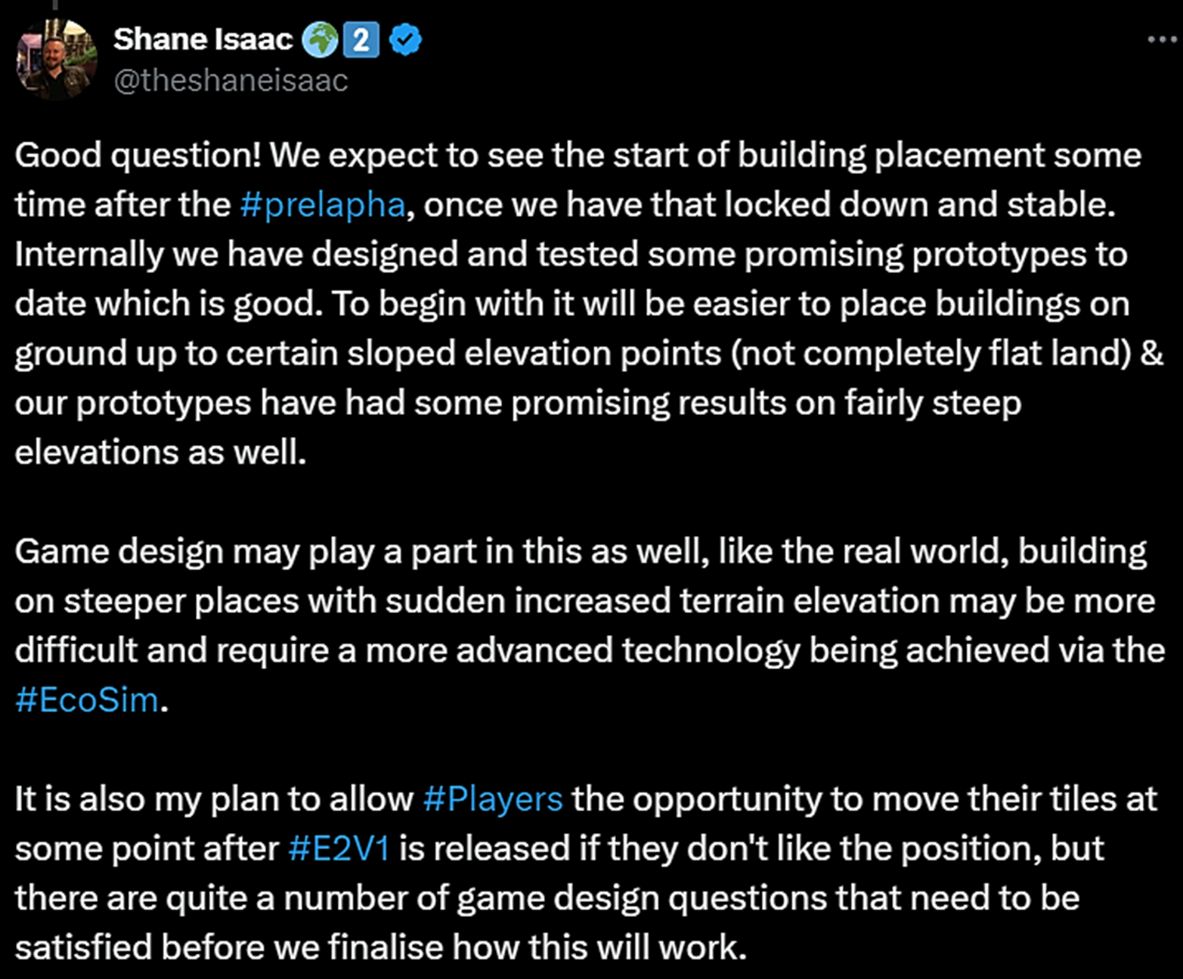Click the Shane Isaac display name
Screen dimensions: 1183x979
[x=203, y=40]
